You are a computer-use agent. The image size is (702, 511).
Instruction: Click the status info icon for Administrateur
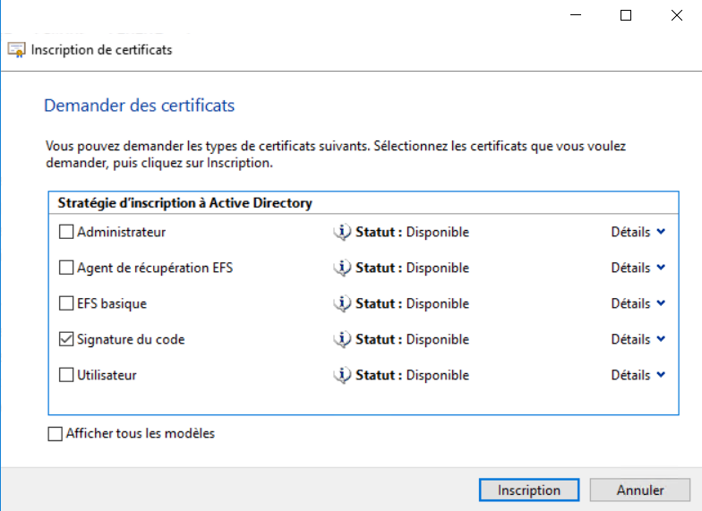(x=341, y=232)
